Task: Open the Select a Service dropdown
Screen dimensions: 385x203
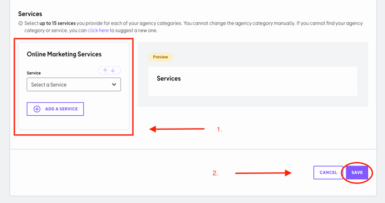Action: coord(74,84)
